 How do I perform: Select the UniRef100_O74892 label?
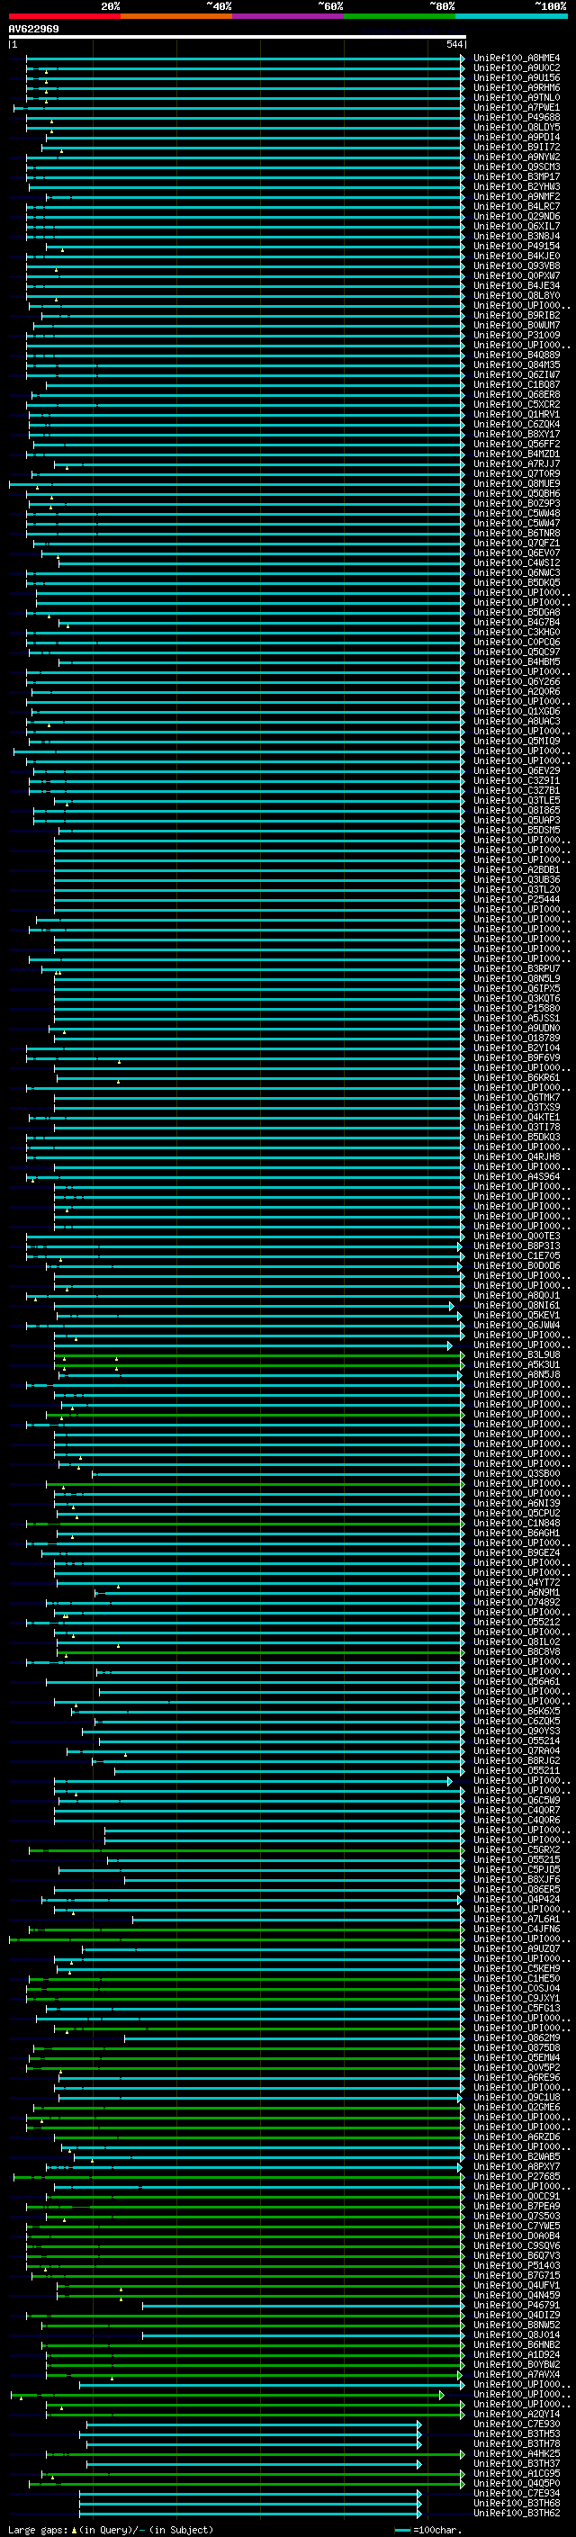point(517,1602)
